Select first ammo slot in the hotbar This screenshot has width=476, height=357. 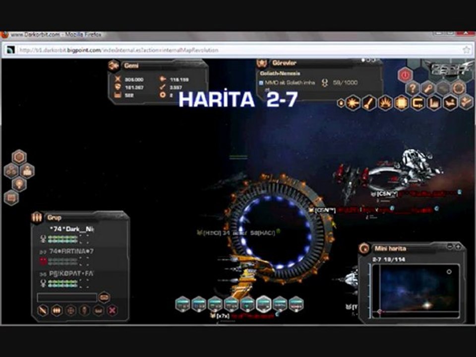pyautogui.click(x=183, y=304)
